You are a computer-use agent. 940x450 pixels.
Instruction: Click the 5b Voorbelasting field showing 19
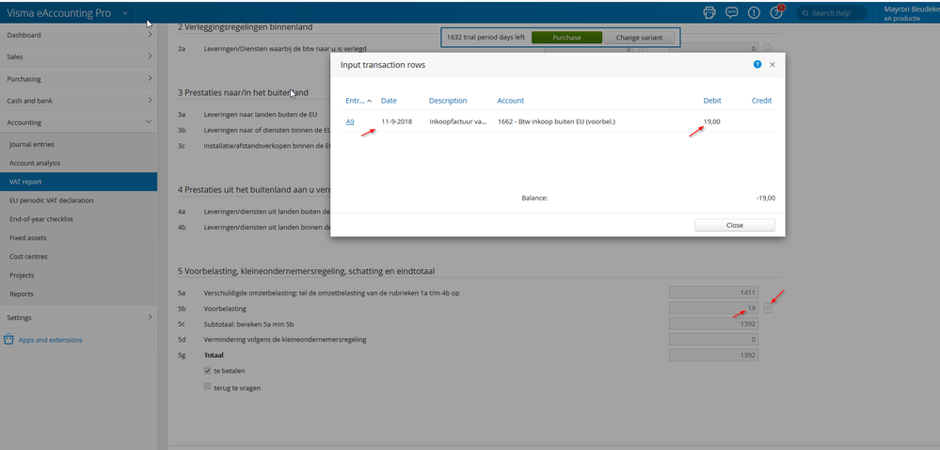(714, 308)
